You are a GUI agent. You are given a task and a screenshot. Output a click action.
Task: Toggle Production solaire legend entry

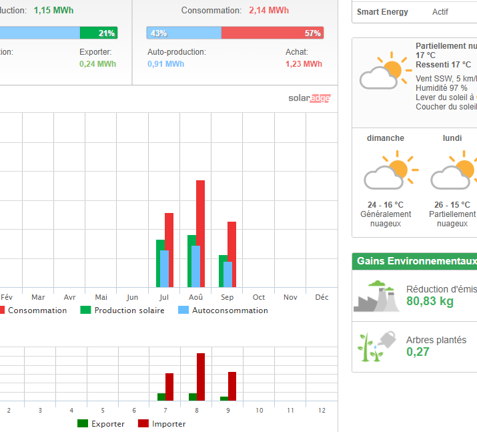[x=122, y=310]
